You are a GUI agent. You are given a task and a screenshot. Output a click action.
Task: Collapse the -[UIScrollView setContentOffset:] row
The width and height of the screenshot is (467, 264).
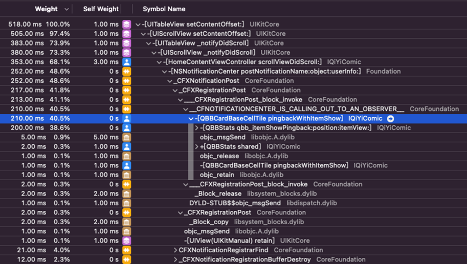(x=143, y=34)
